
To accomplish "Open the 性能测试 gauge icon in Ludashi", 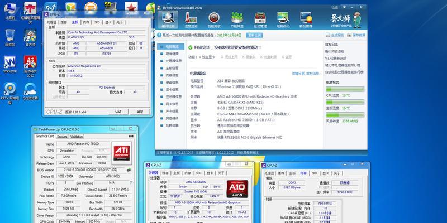I will click(x=214, y=20).
